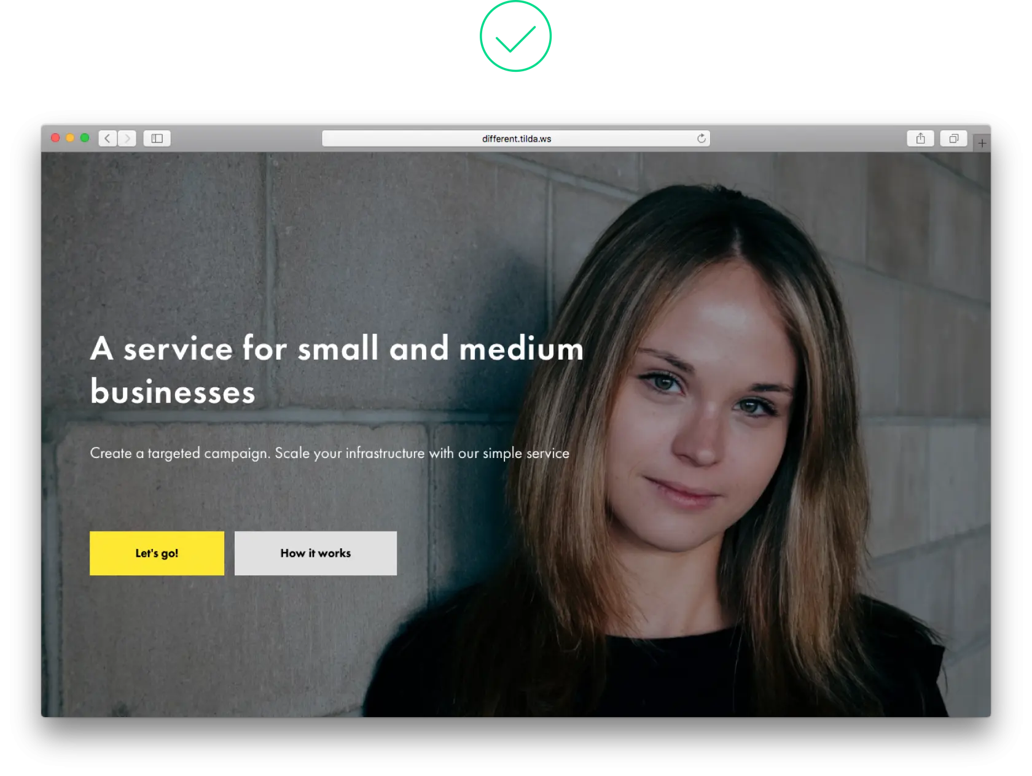
Task: Open the Share menu icon
Action: point(920,138)
